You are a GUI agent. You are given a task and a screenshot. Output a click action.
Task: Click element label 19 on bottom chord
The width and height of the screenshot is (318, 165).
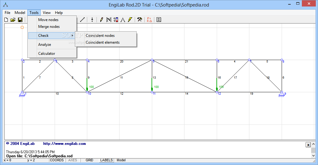(x=252, y=93)
